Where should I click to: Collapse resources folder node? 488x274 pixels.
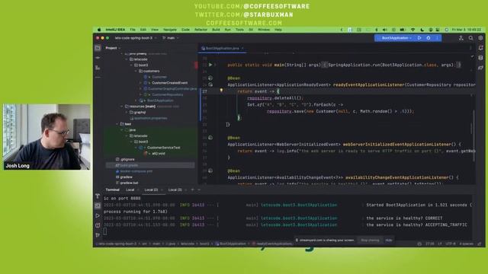point(122,107)
